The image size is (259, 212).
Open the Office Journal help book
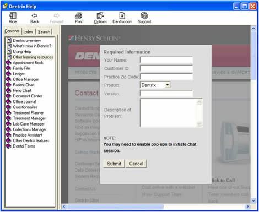tap(24, 101)
